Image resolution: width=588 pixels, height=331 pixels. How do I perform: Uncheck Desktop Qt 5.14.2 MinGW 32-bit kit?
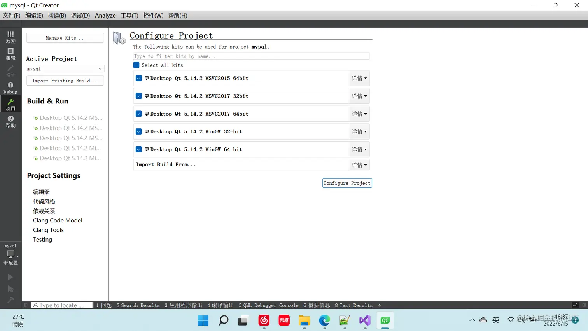[139, 132]
